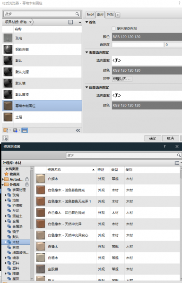
Task: Select the 玻璃 material thumbnail in project materials
Action: click(x=8, y=38)
